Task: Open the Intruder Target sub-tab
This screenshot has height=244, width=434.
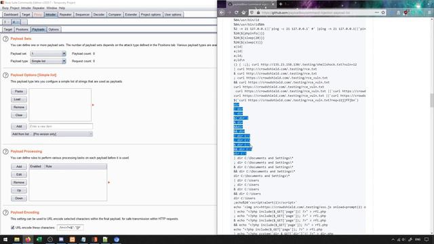Action: (7, 30)
